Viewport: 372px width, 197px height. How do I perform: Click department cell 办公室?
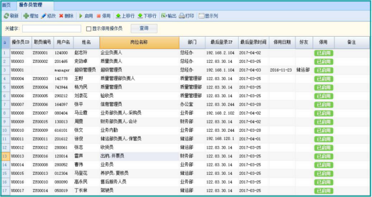point(192,104)
